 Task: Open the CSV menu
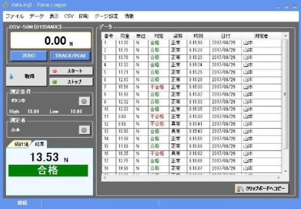tap(69, 17)
